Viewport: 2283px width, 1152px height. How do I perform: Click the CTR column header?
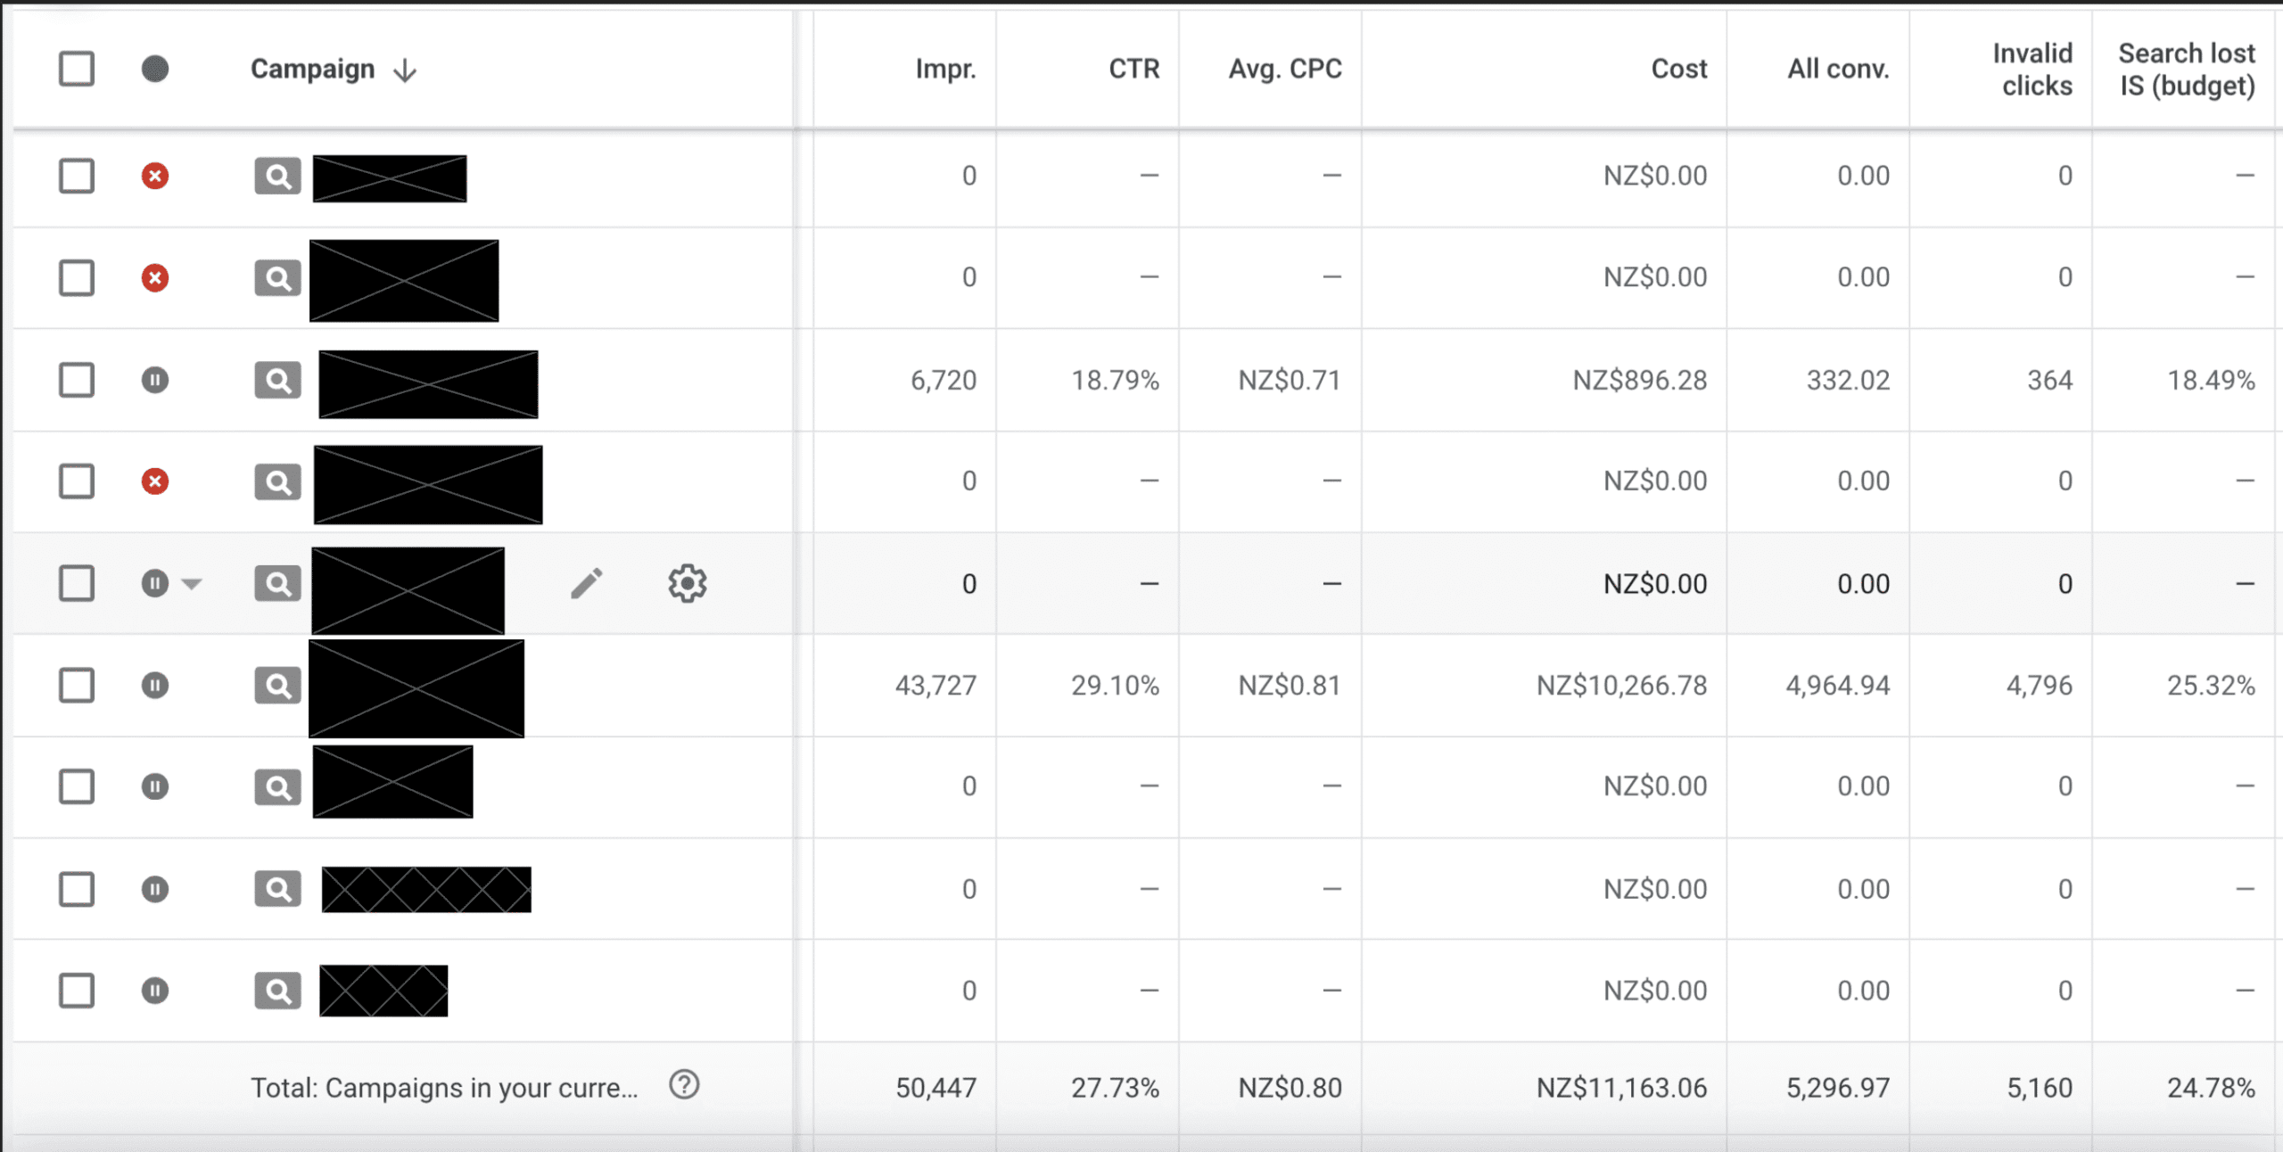coord(1133,69)
